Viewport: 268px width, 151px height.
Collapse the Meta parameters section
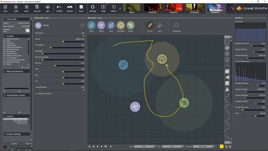coord(5,71)
